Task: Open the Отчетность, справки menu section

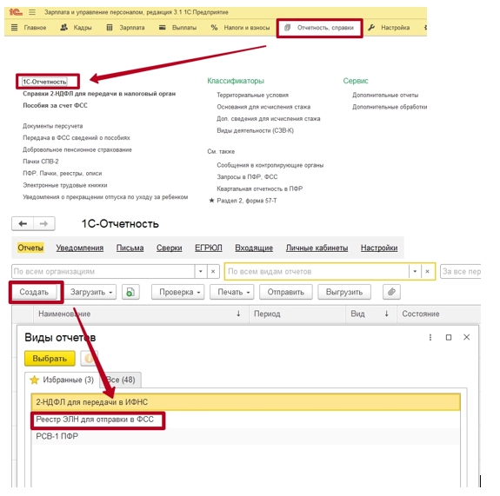Action: pyautogui.click(x=319, y=28)
